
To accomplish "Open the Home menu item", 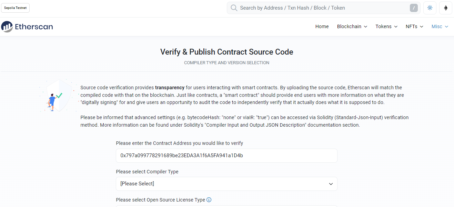I will pos(322,26).
